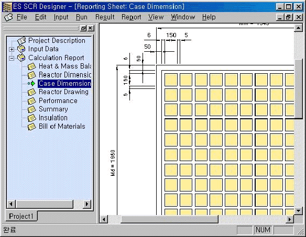This screenshot has height=237, width=306.
Task: Click the Reactor Dimension sheet icon
Action: pyautogui.click(x=32, y=75)
